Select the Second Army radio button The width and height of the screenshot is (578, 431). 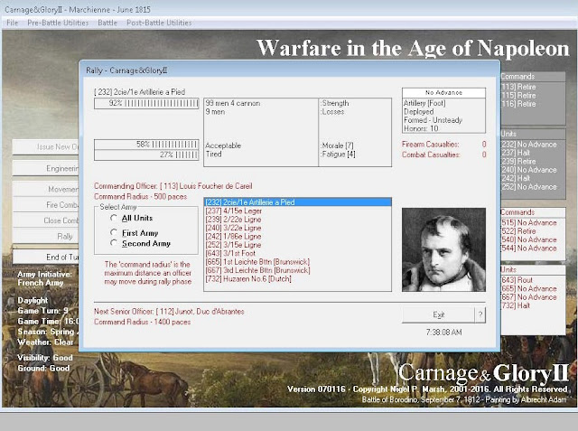pos(114,243)
